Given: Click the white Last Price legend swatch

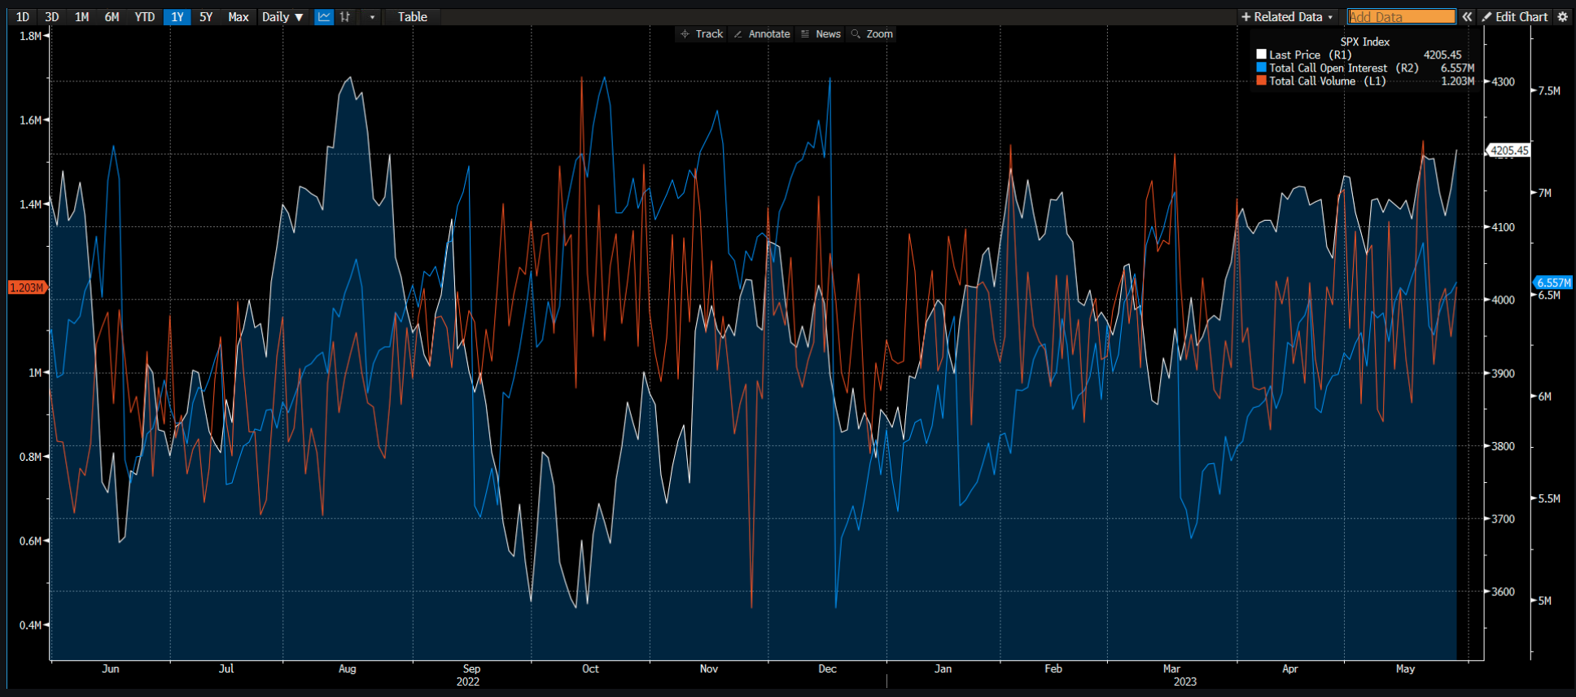Looking at the screenshot, I should click(x=1261, y=55).
